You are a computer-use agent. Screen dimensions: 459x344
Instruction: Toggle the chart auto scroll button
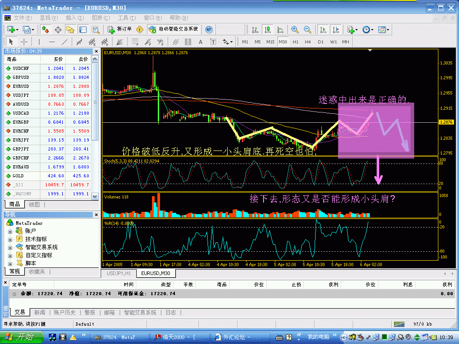tap(323, 30)
